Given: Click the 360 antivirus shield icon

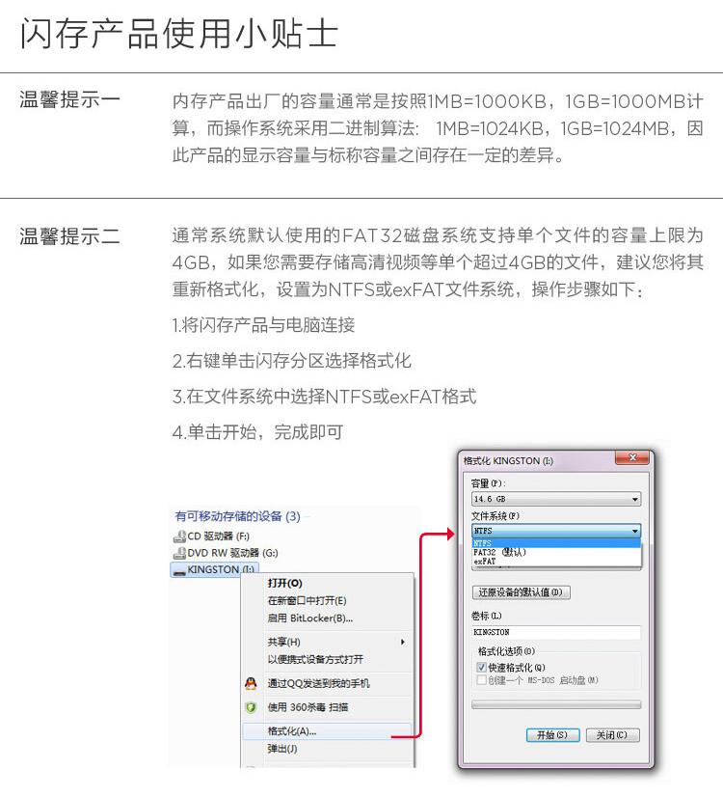Looking at the screenshot, I should [x=251, y=707].
